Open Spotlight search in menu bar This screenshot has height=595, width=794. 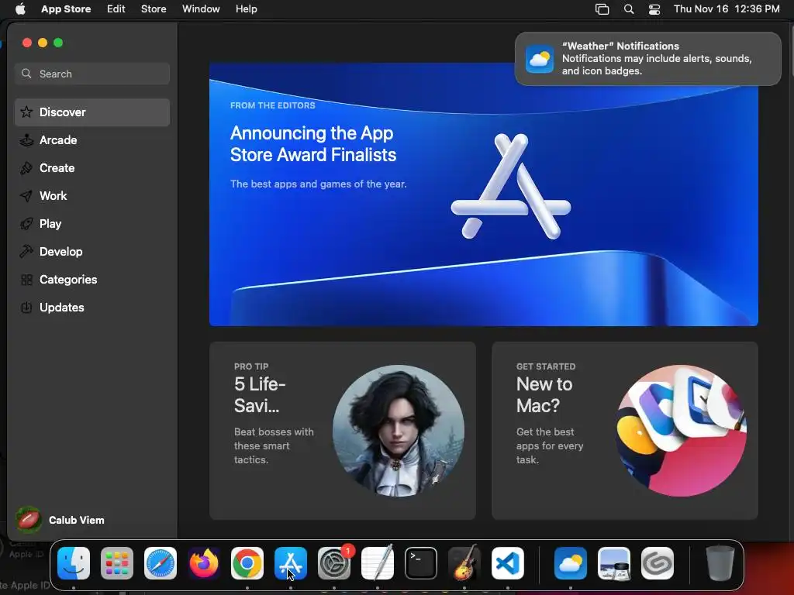tap(628, 9)
